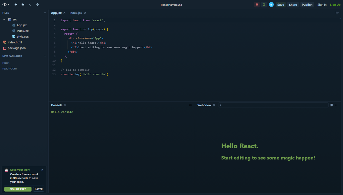This screenshot has width=343, height=195.
Task: Open the code formatting icon above the editor
Action: tap(337, 13)
